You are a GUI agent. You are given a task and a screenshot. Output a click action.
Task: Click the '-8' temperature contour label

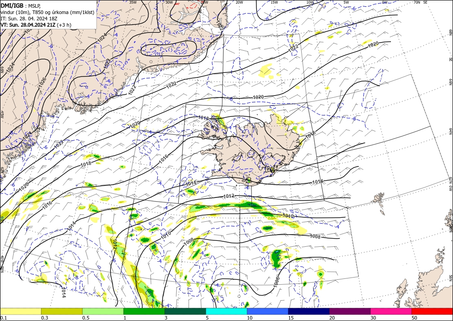coord(76,278)
